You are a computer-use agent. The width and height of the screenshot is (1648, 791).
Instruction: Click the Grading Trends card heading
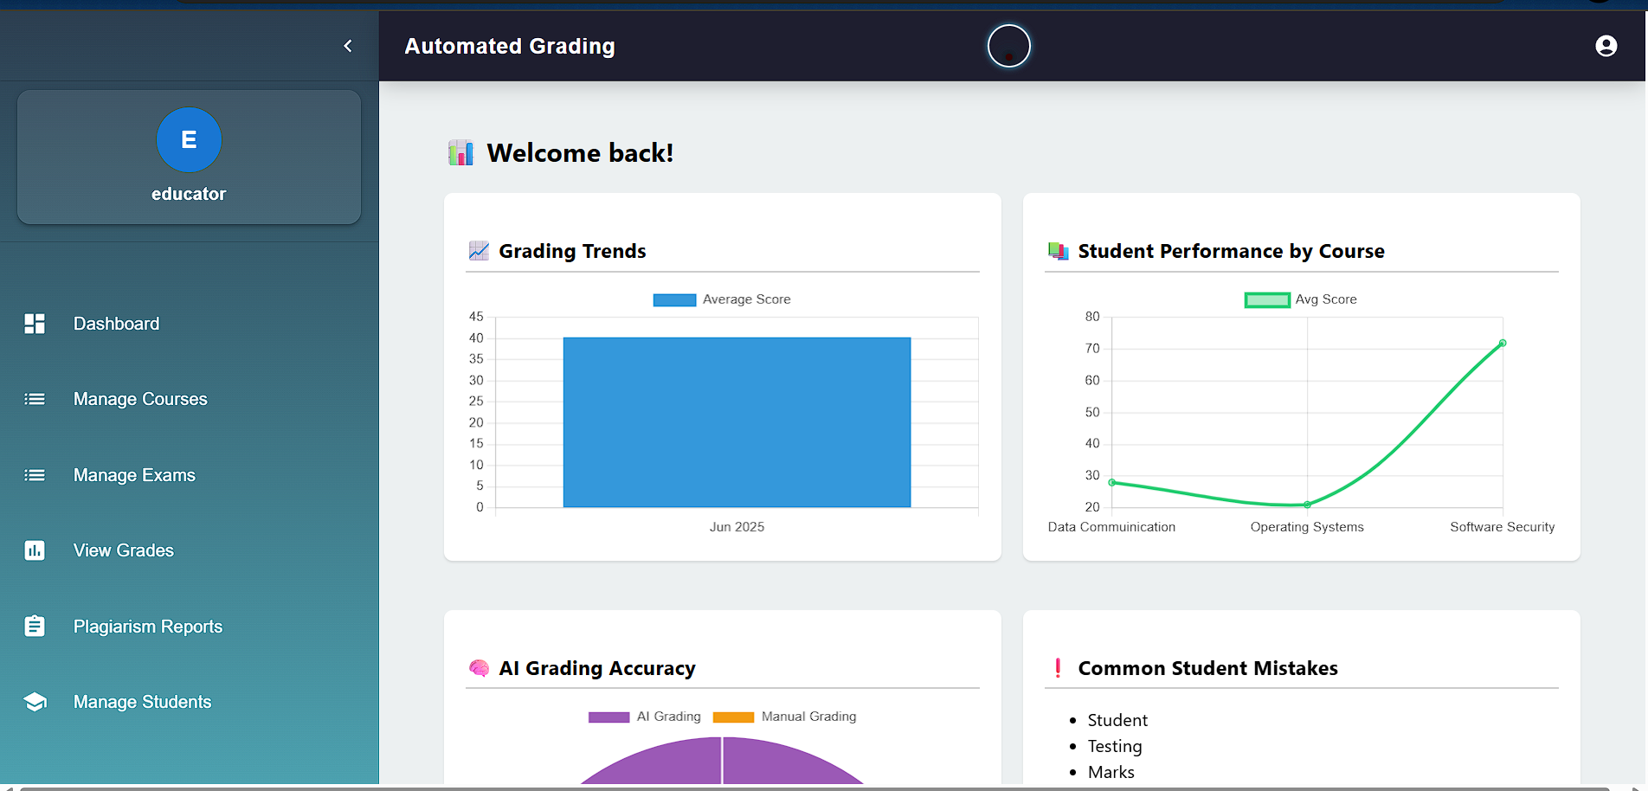click(572, 251)
